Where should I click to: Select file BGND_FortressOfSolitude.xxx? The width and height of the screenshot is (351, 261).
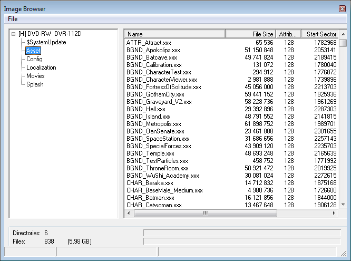pyautogui.click(x=163, y=87)
